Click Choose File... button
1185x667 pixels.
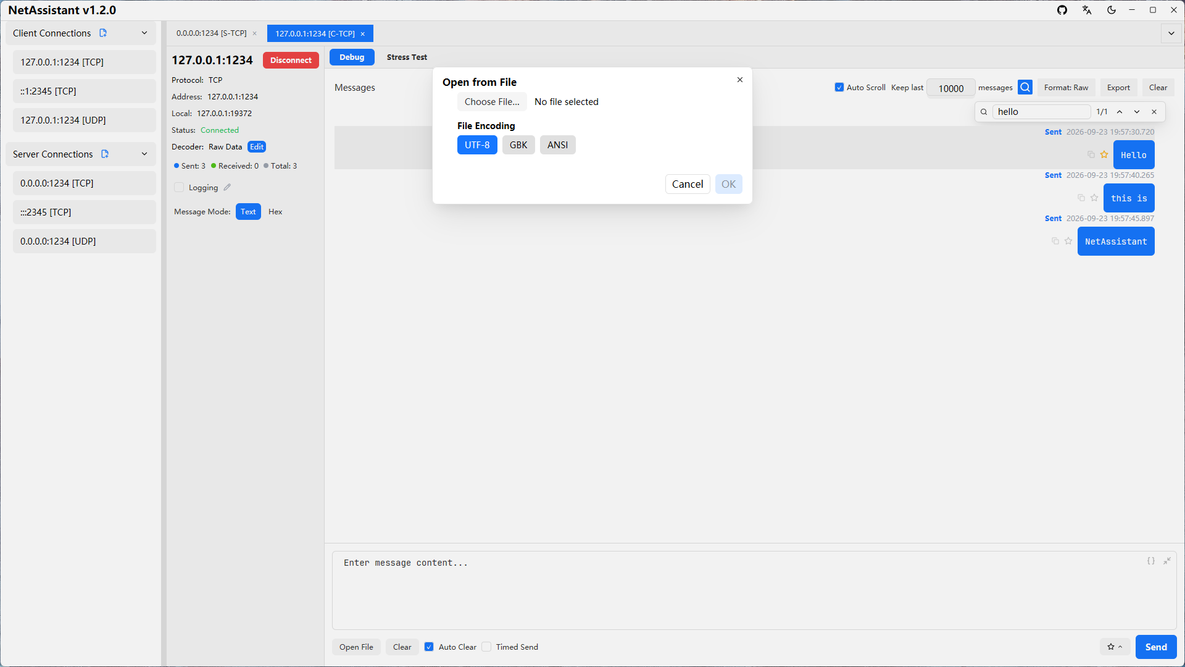(x=492, y=102)
